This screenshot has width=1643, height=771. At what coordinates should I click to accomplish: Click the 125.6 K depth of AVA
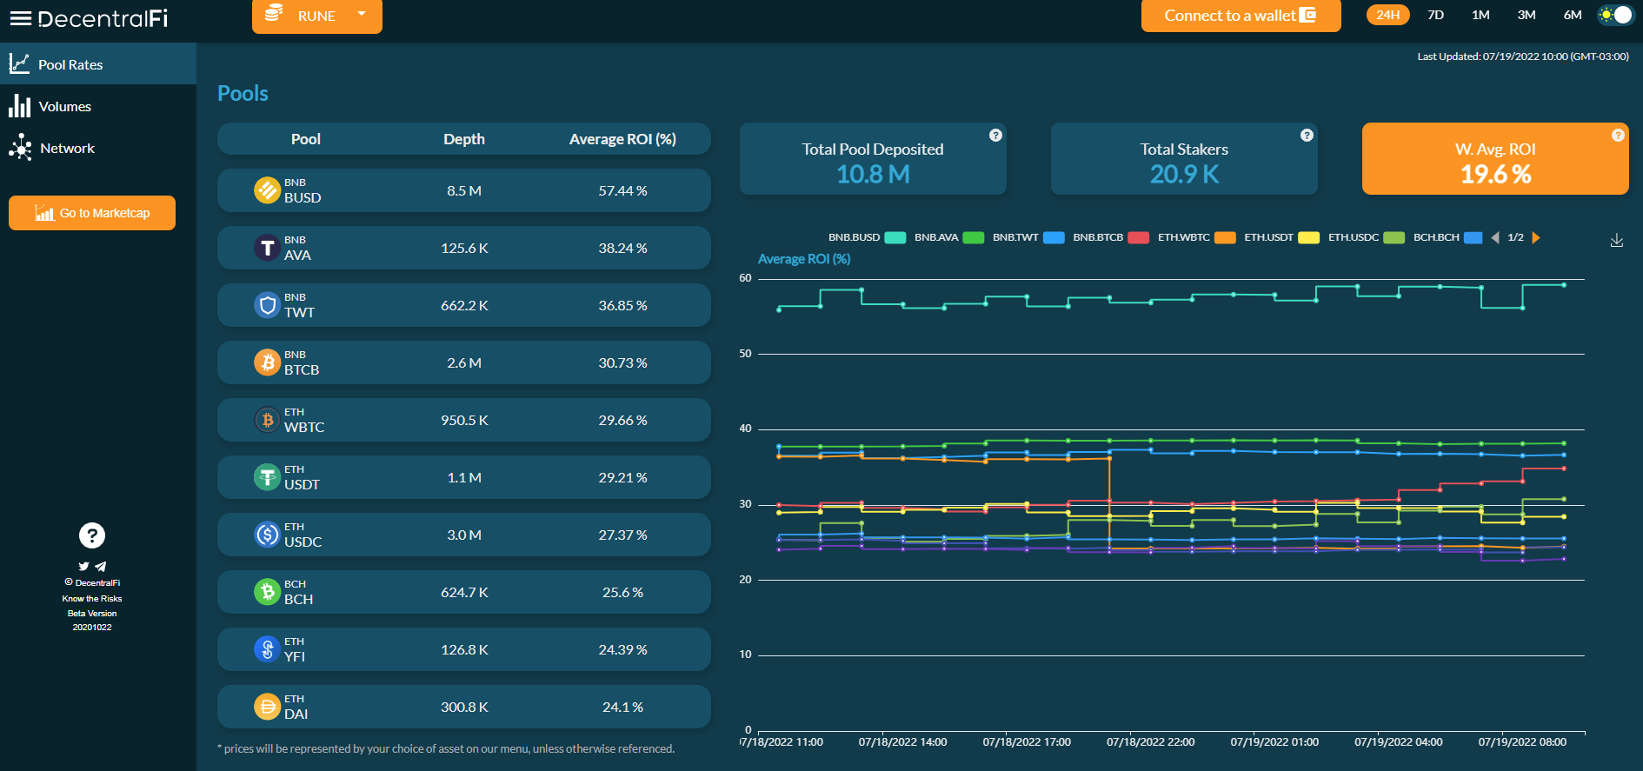[464, 248]
